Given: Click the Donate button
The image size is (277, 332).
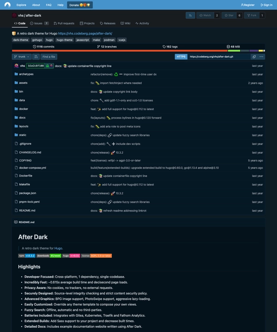Looking at the screenshot, I should (x=80, y=5).
